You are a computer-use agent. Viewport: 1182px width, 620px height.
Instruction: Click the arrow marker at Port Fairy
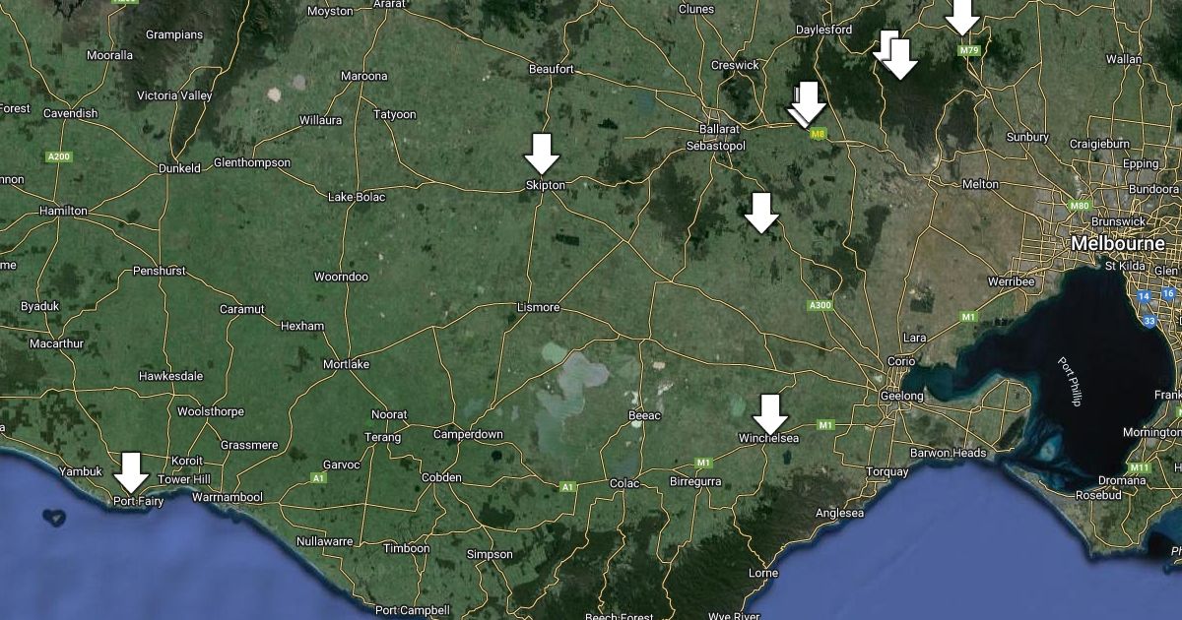131,472
